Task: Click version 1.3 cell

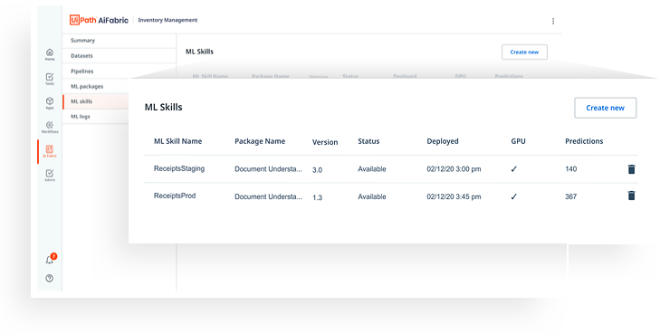Action: pyautogui.click(x=318, y=197)
